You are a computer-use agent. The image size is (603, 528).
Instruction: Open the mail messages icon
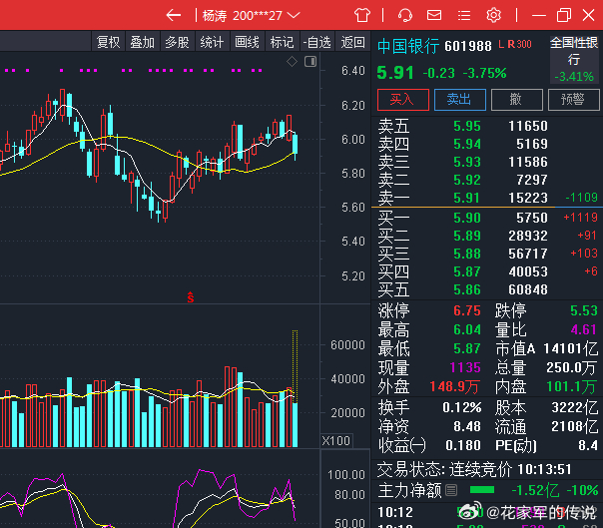pyautogui.click(x=434, y=15)
